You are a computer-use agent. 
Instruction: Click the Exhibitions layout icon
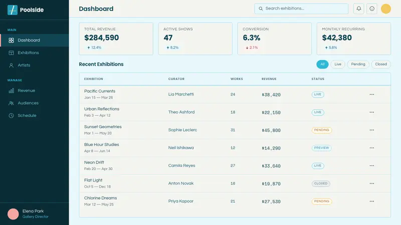point(11,53)
